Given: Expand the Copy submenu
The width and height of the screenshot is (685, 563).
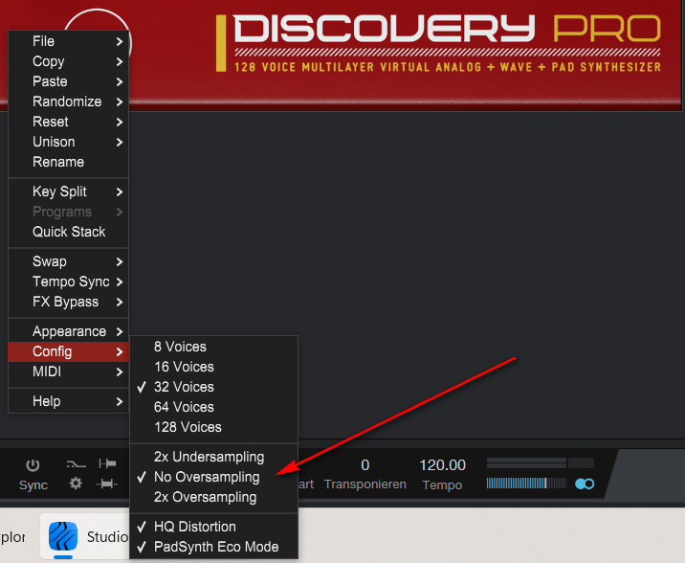Looking at the screenshot, I should coord(69,61).
